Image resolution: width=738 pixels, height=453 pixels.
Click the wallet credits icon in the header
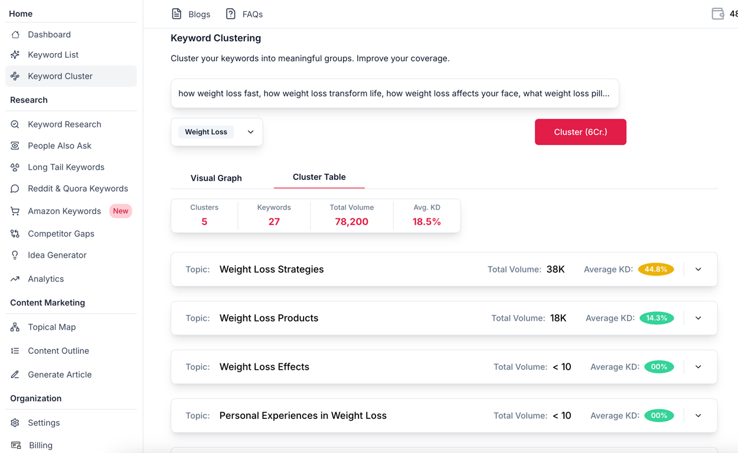pyautogui.click(x=717, y=13)
